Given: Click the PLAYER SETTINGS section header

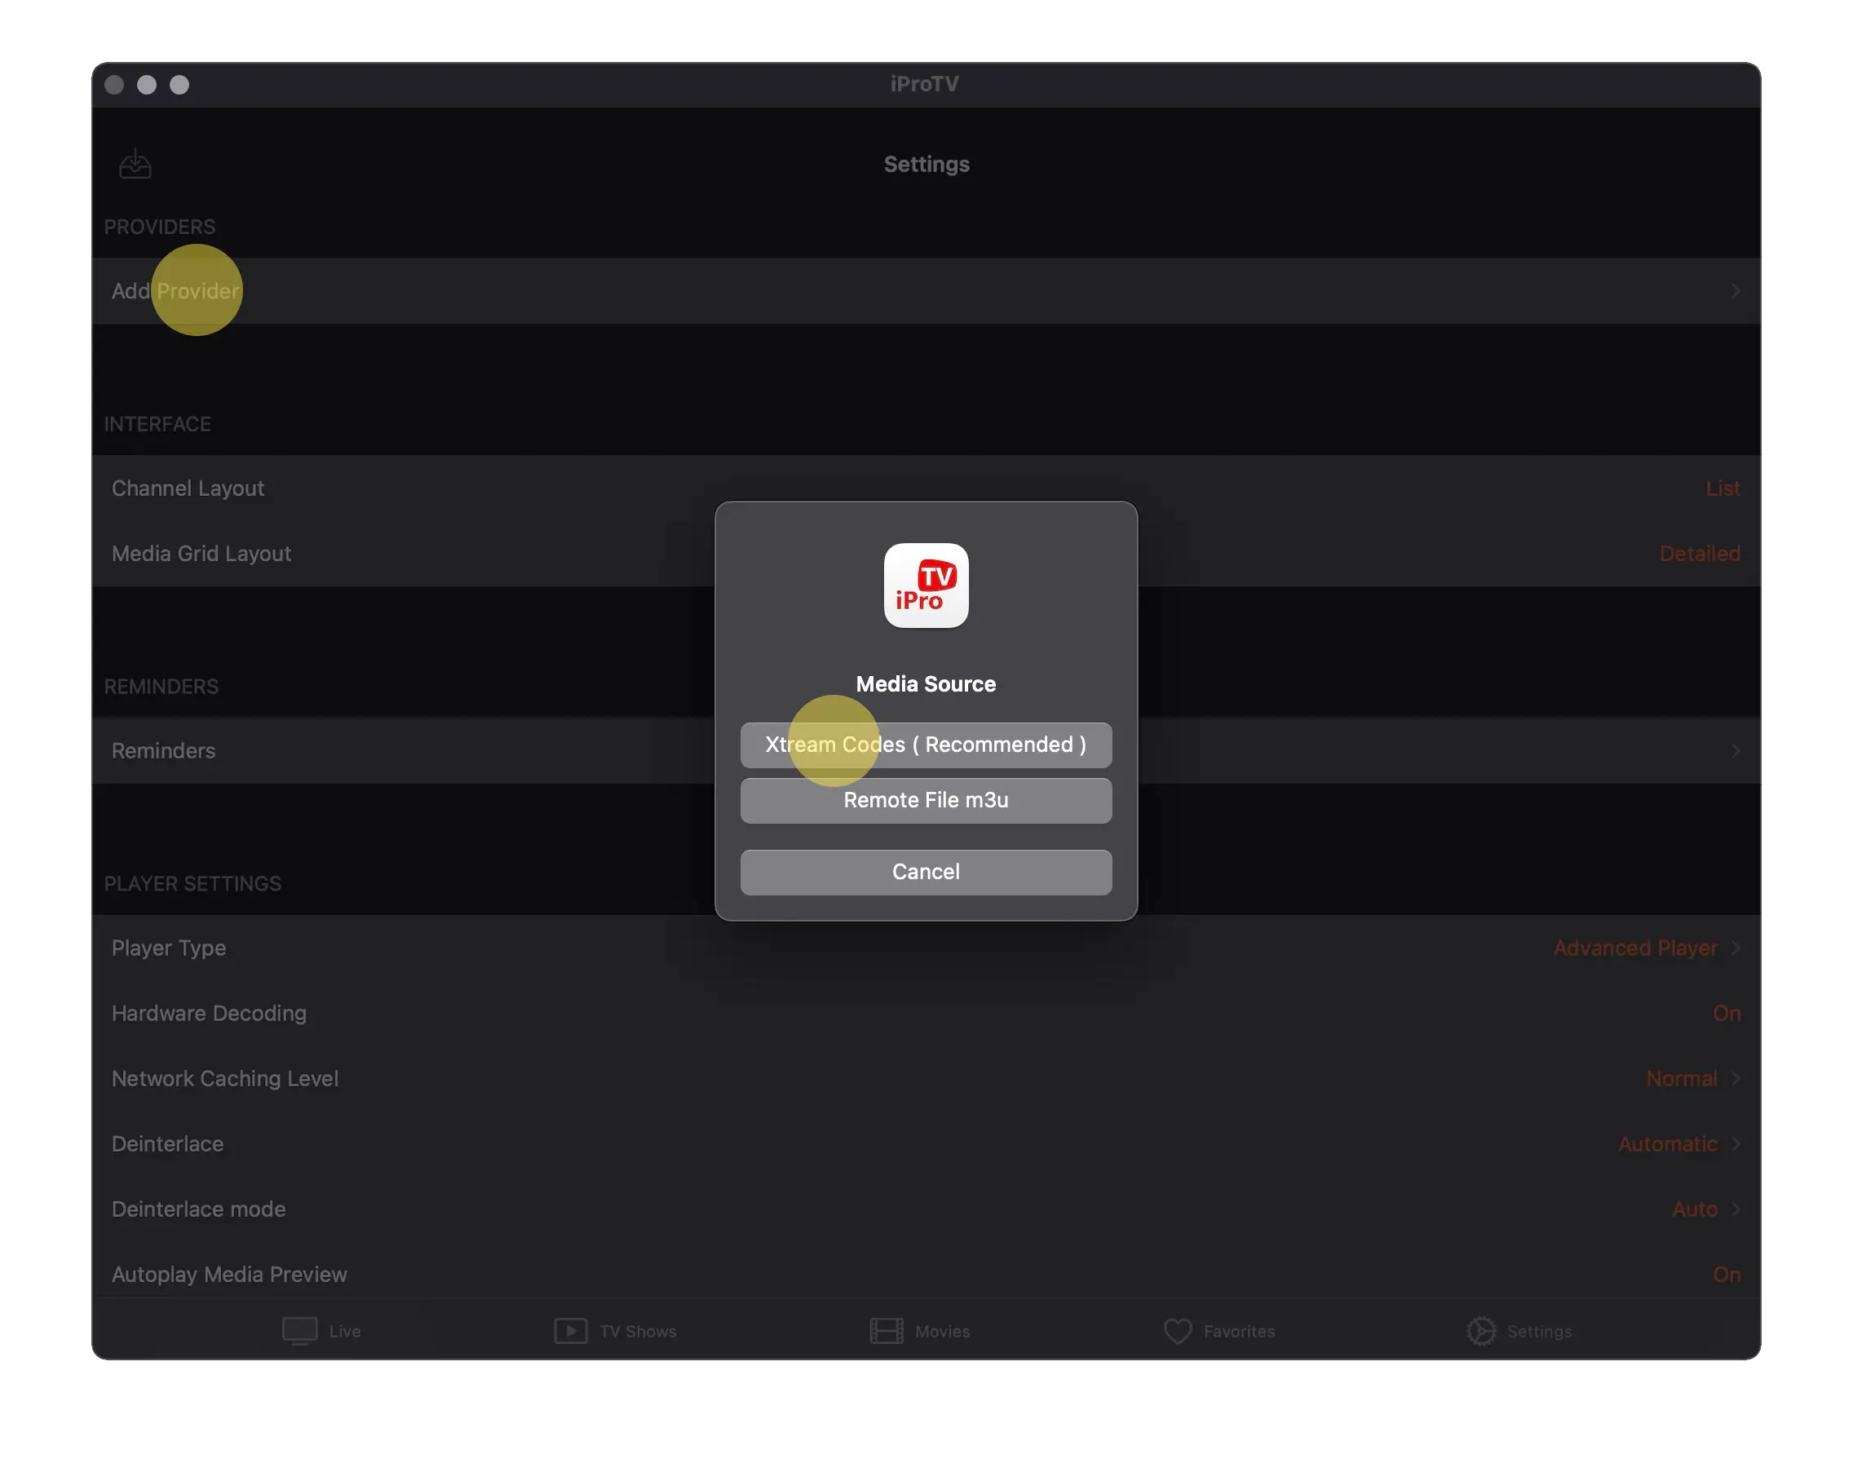Looking at the screenshot, I should tap(192, 883).
